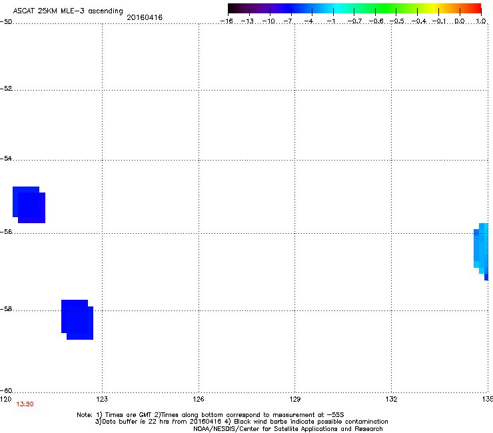493x433 pixels.
Task: Click the "NOAA/NESDIS/Center for Satellite Applications and Research" credit
Action: 288,429
